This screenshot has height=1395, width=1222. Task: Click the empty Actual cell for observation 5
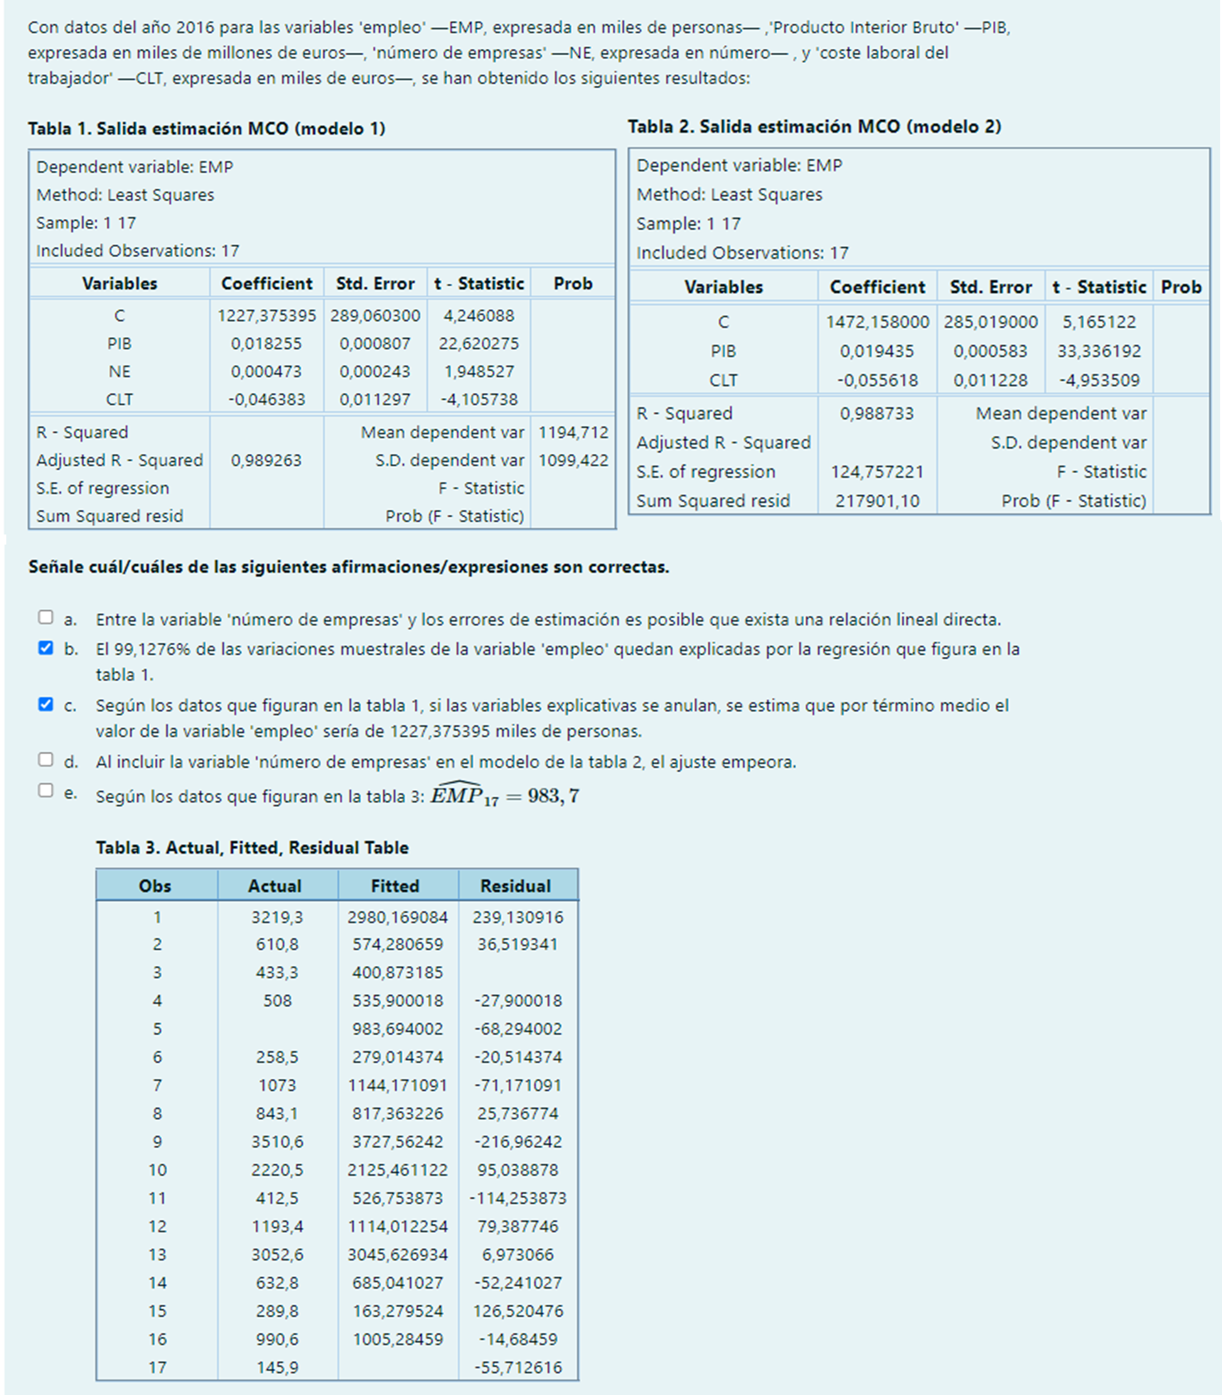[277, 1028]
